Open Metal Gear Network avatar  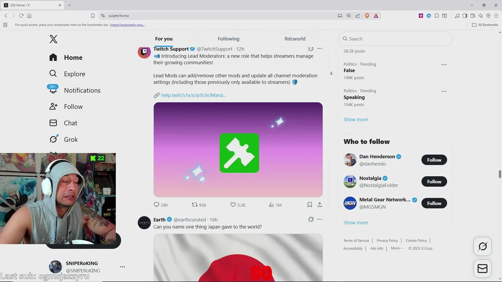(350, 203)
